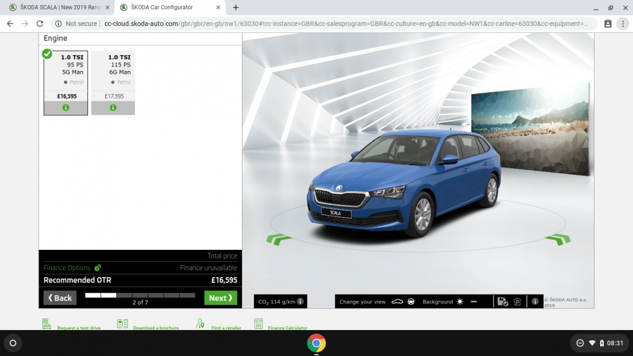Screen dimensions: 633x356
Task: Switch to interior steering wheel view
Action: (x=411, y=302)
